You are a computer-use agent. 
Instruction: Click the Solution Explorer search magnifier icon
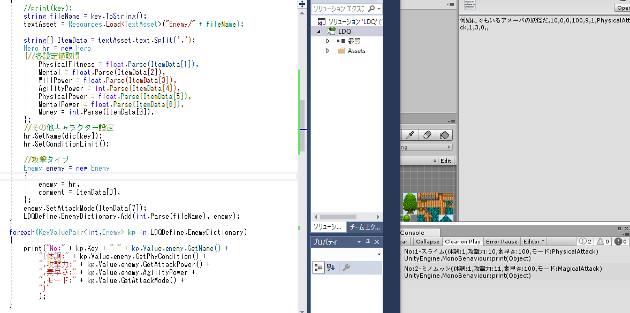[371, 9]
